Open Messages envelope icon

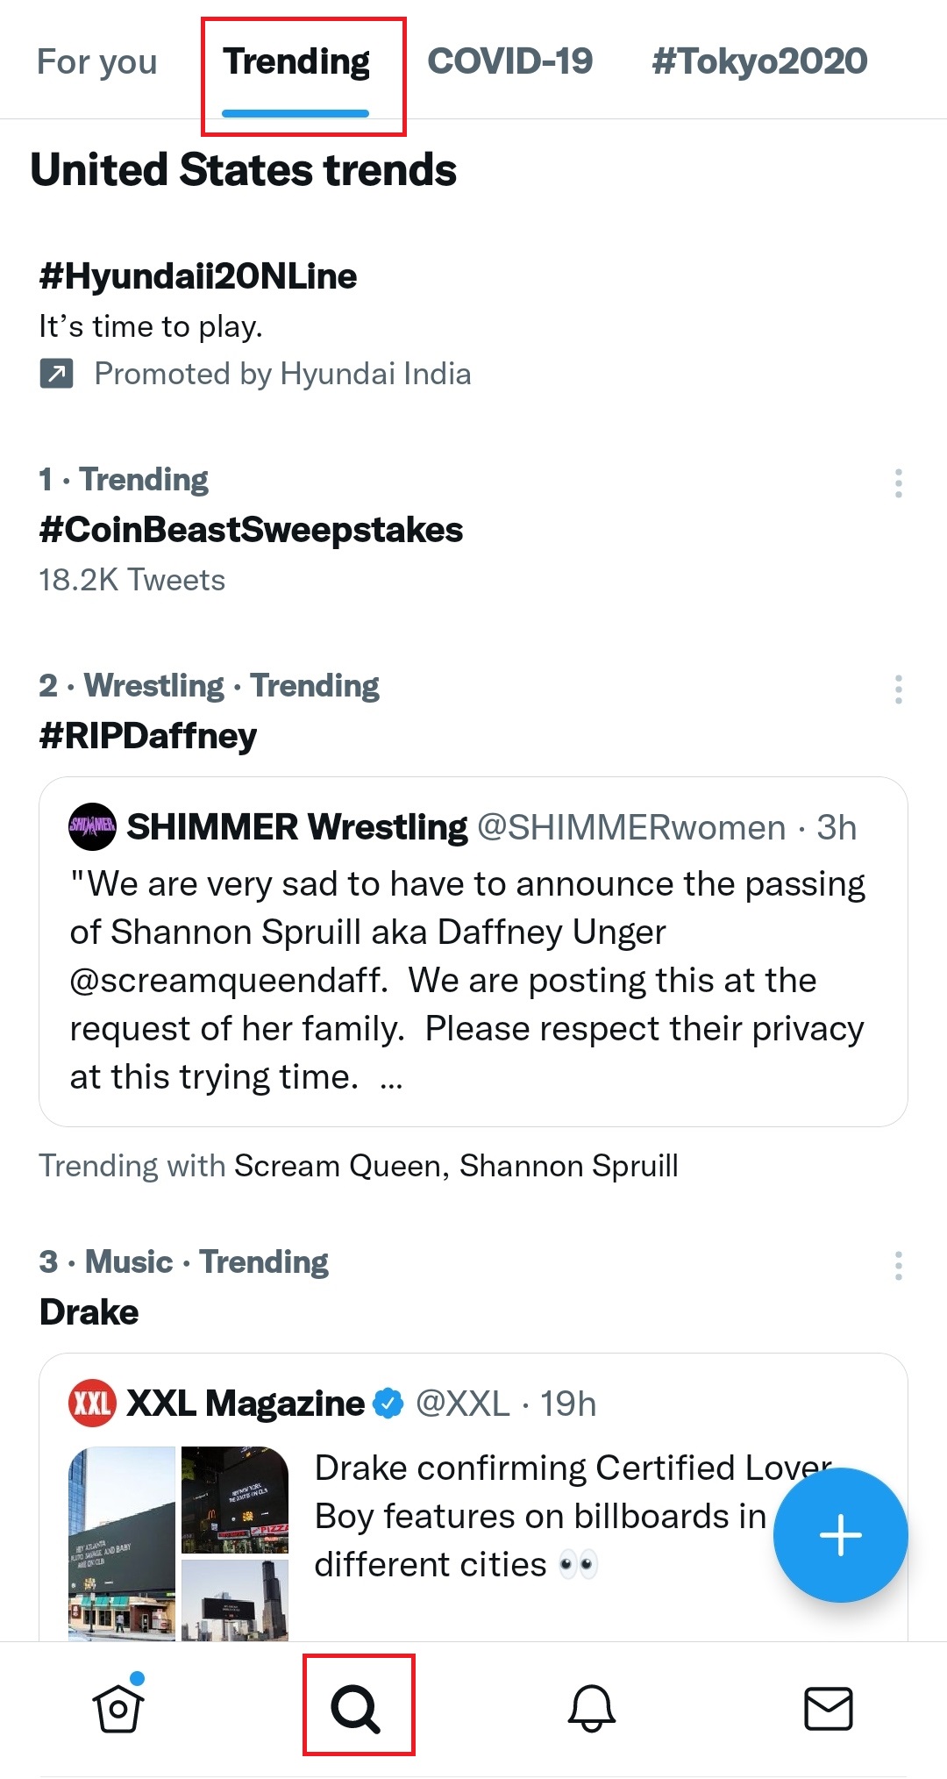click(829, 1707)
